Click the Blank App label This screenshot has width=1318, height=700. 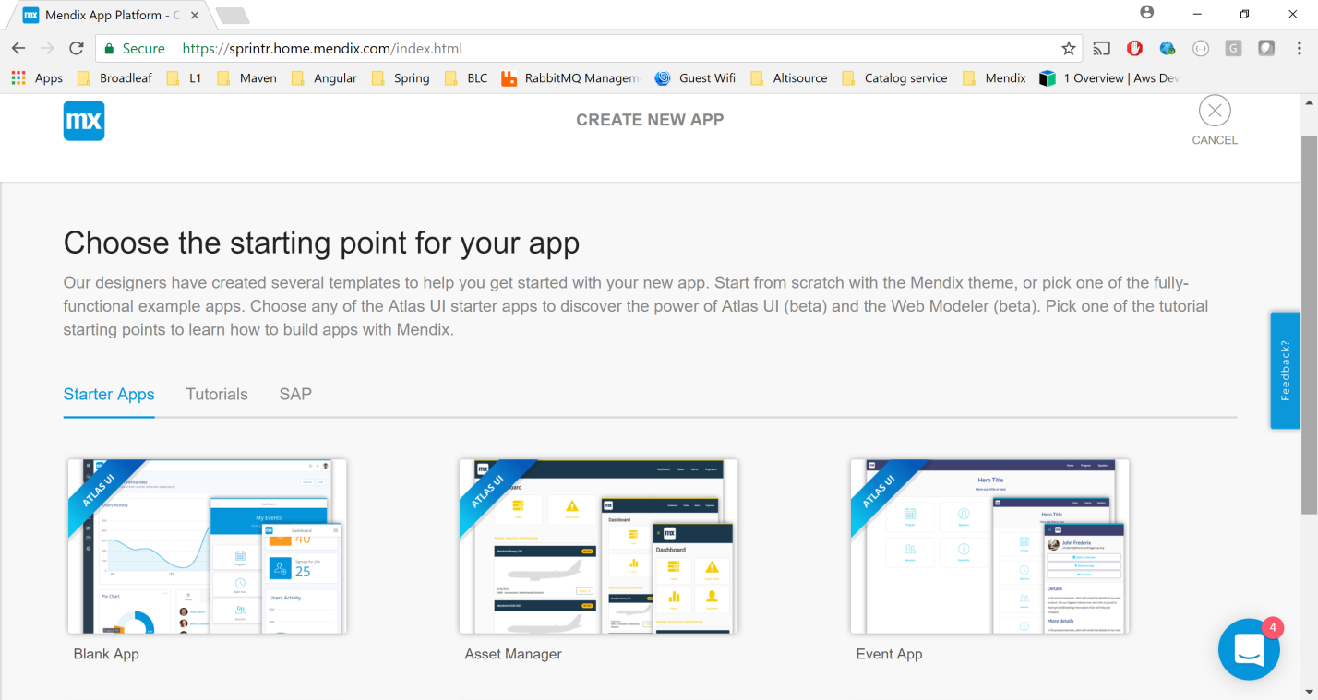pos(106,654)
